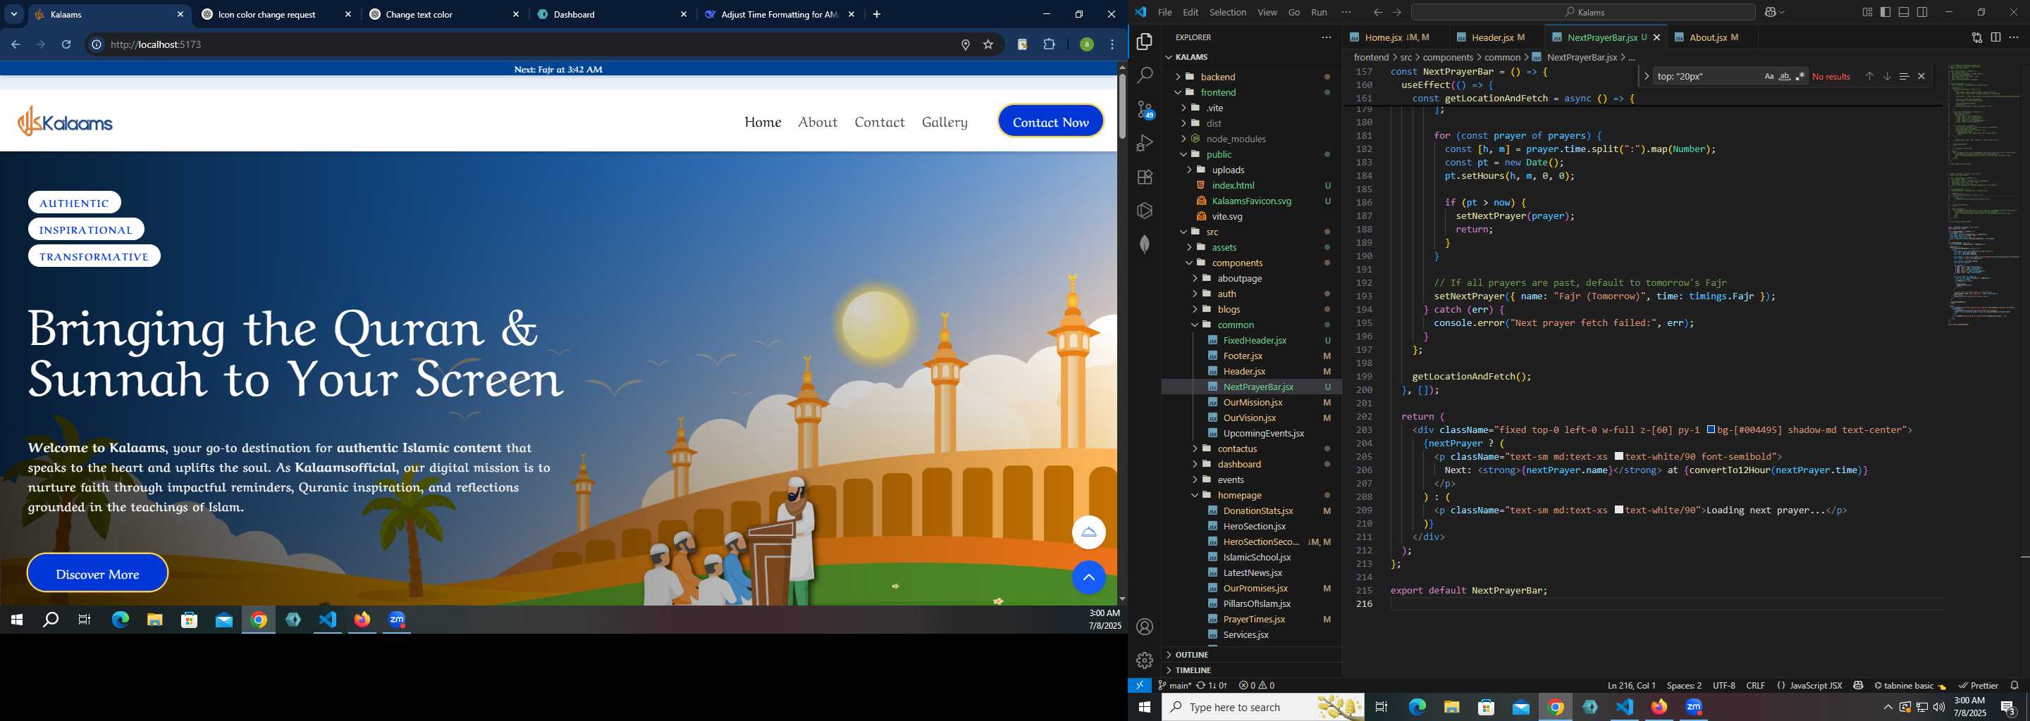Open Gallery link in website navigation
Image resolution: width=2030 pixels, height=721 pixels.
coord(944,122)
